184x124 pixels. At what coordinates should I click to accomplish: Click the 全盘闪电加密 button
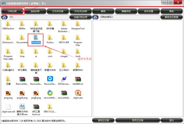[80, 17]
